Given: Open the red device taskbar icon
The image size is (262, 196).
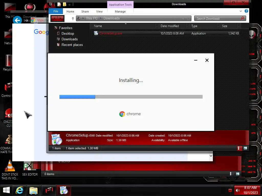Looking at the screenshot, I should pyautogui.click(x=49, y=190).
